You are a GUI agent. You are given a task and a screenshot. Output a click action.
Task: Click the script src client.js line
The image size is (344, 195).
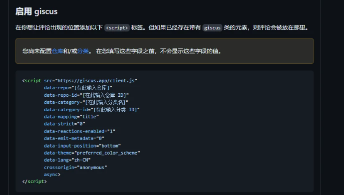click(80, 81)
